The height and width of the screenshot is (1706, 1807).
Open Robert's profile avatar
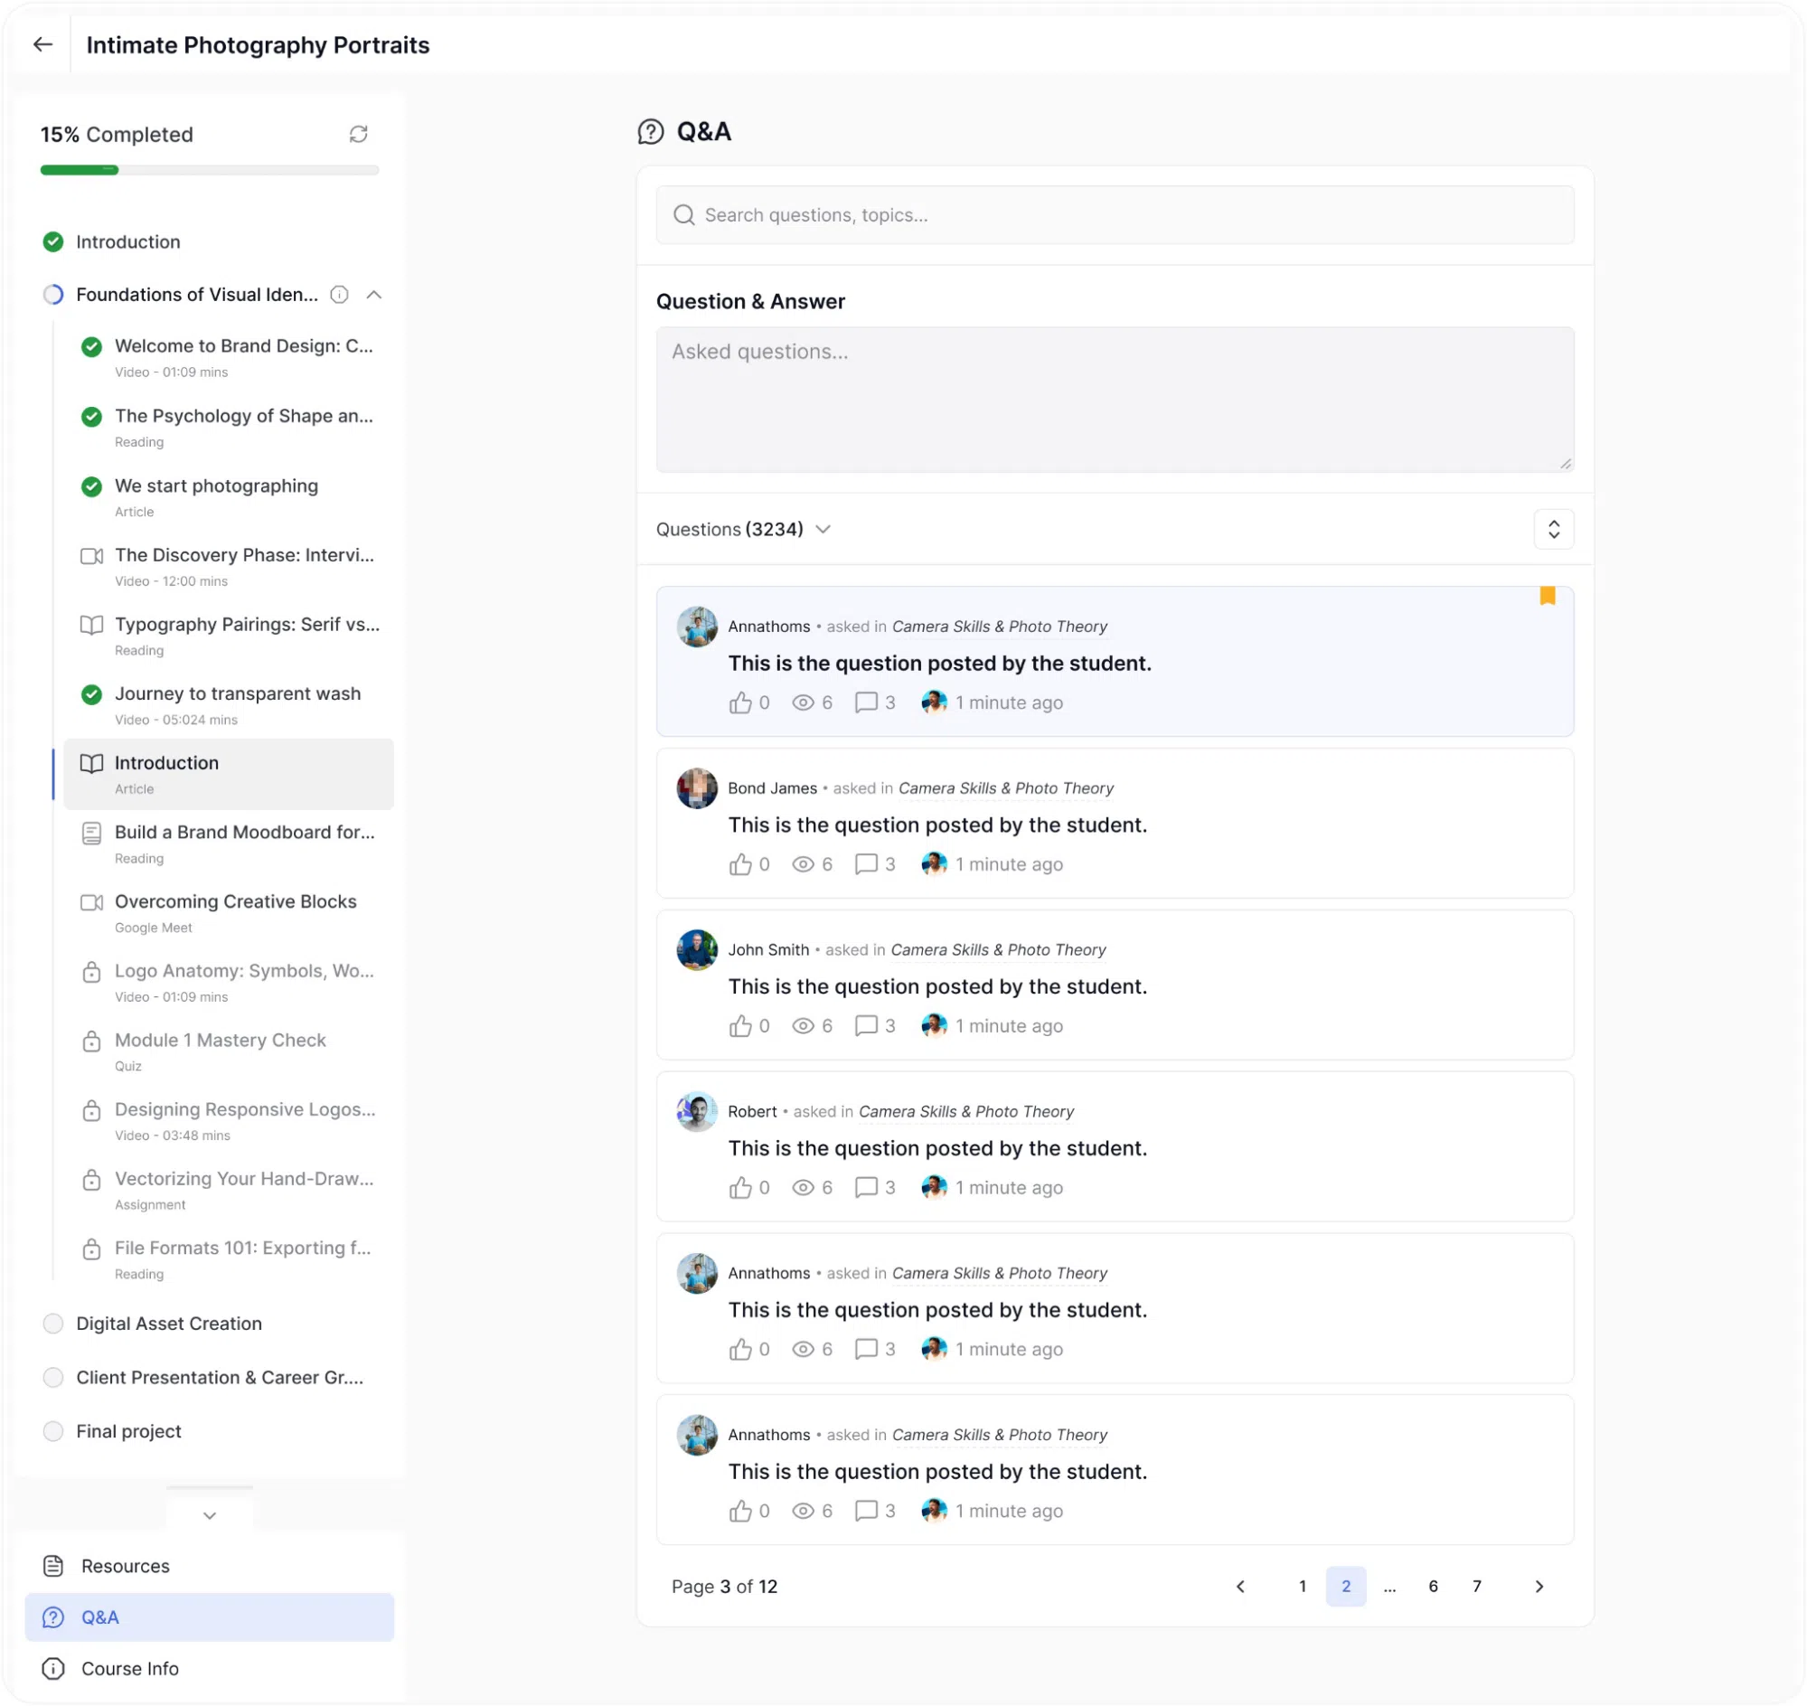tap(697, 1112)
